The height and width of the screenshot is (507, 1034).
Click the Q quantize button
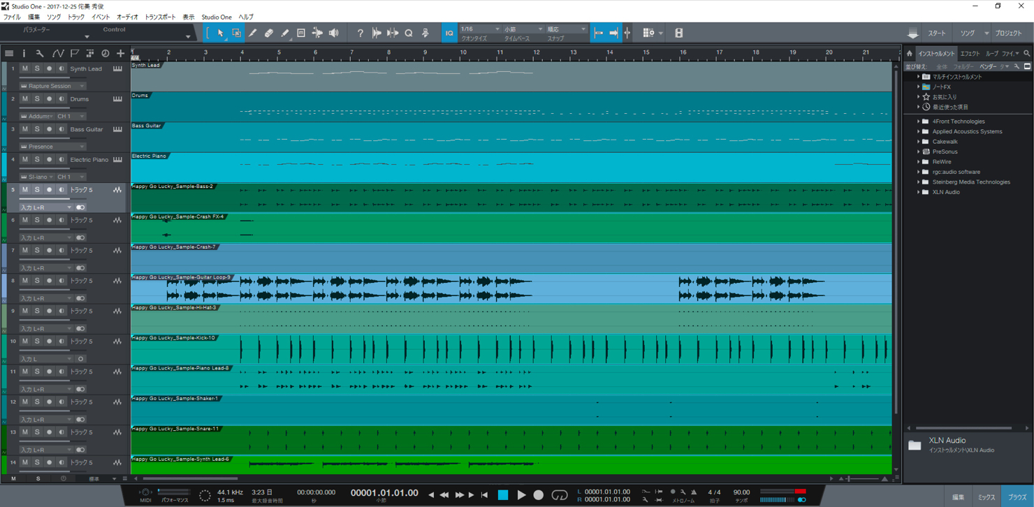tap(409, 33)
